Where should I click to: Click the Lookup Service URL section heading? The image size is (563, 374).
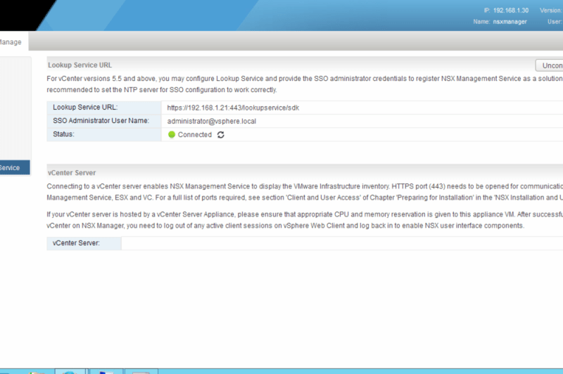point(80,65)
